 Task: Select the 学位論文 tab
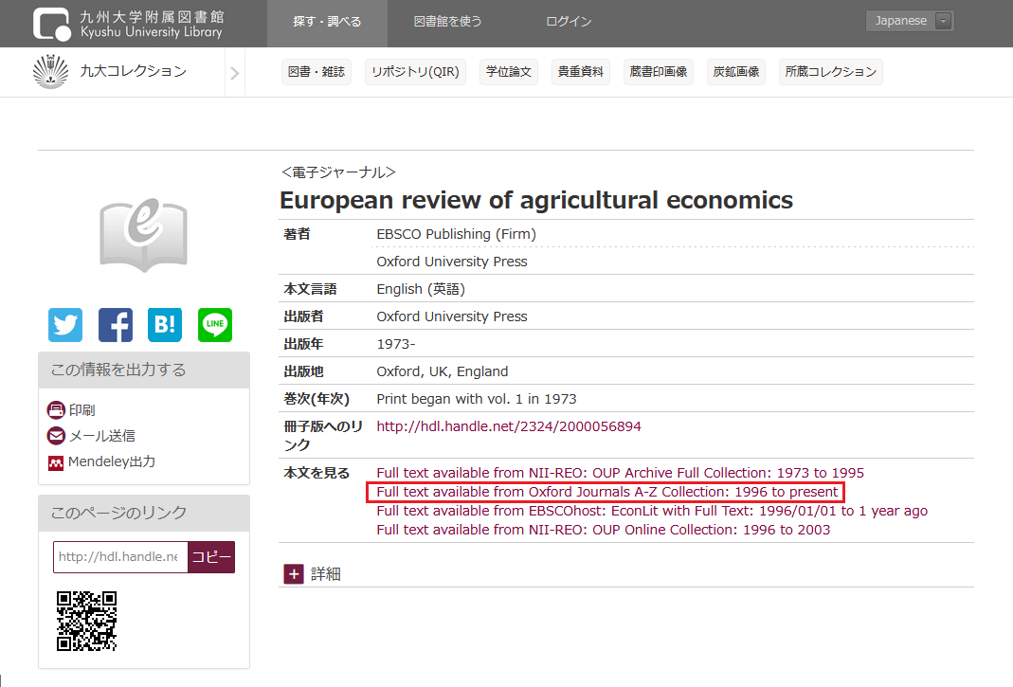509,72
